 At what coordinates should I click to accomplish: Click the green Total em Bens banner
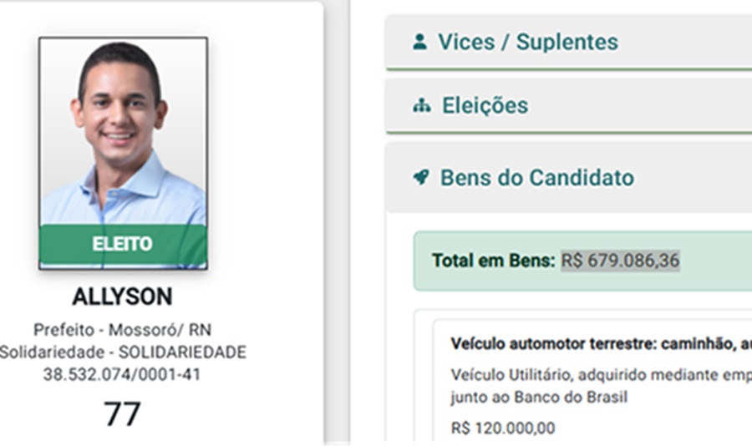[710, 261]
